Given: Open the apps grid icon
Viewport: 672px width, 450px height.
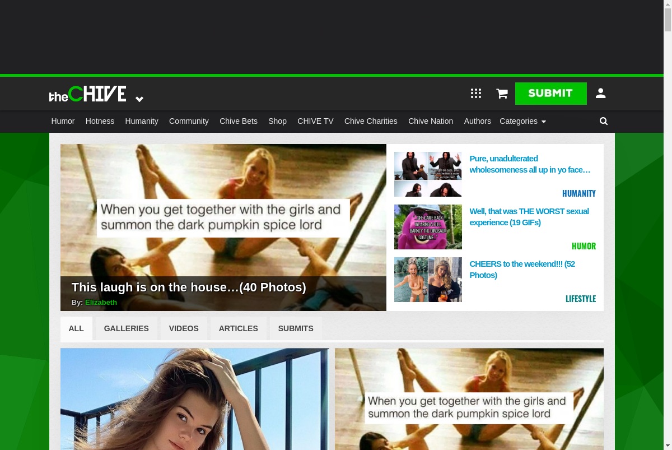Looking at the screenshot, I should tap(476, 94).
